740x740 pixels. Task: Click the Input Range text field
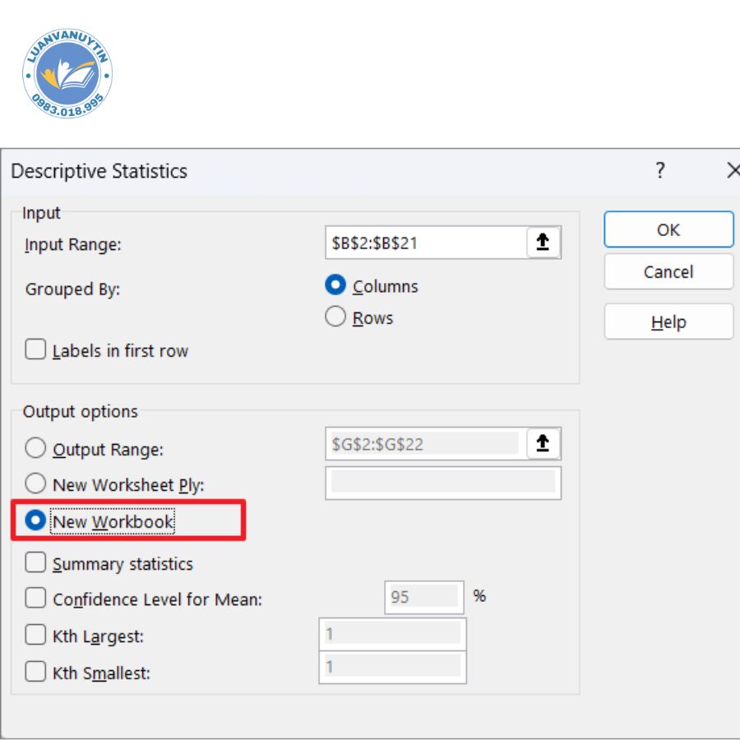424,243
